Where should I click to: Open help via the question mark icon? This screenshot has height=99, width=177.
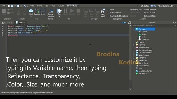152,6
